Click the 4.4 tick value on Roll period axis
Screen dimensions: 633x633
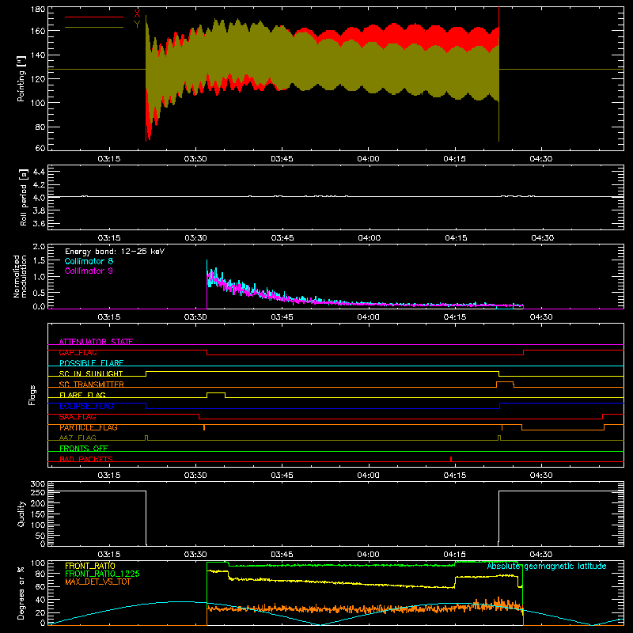pyautogui.click(x=39, y=172)
